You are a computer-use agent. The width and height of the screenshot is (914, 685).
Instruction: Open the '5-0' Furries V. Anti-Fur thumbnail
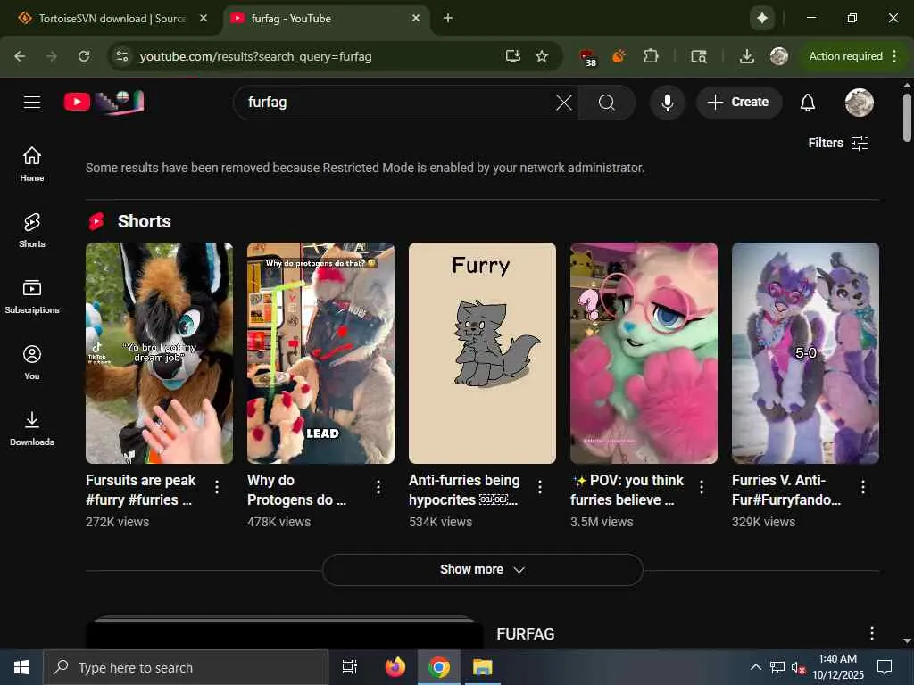point(805,353)
